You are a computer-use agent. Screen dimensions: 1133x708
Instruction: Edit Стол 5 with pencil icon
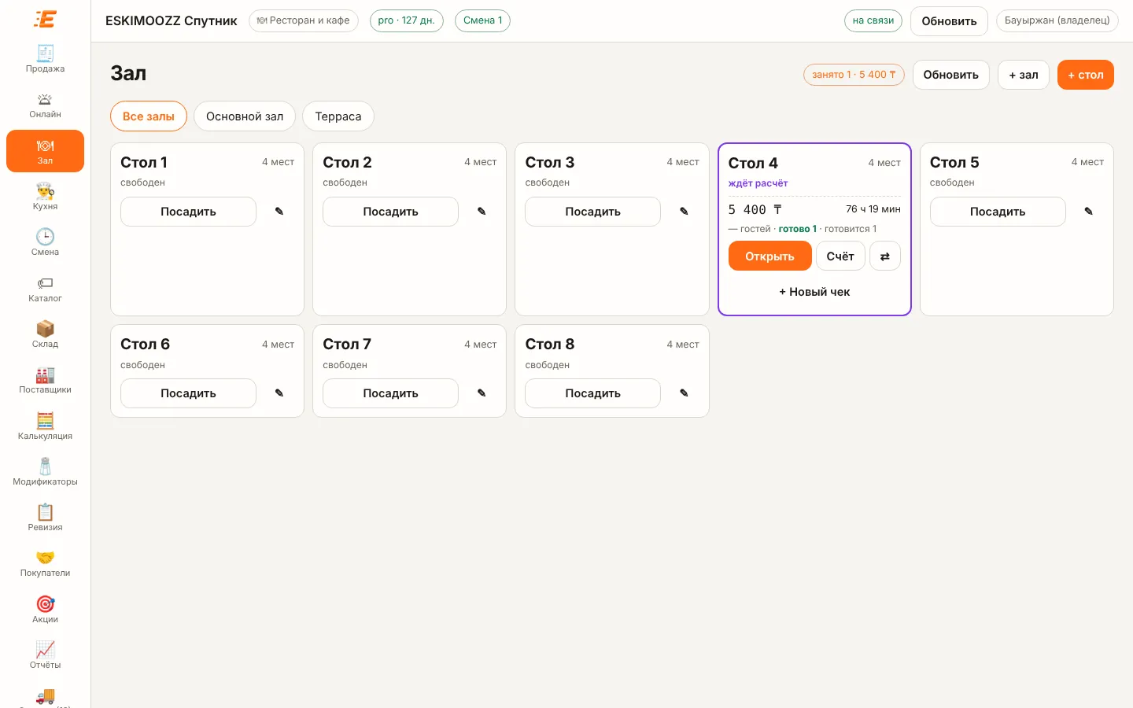[x=1089, y=212]
